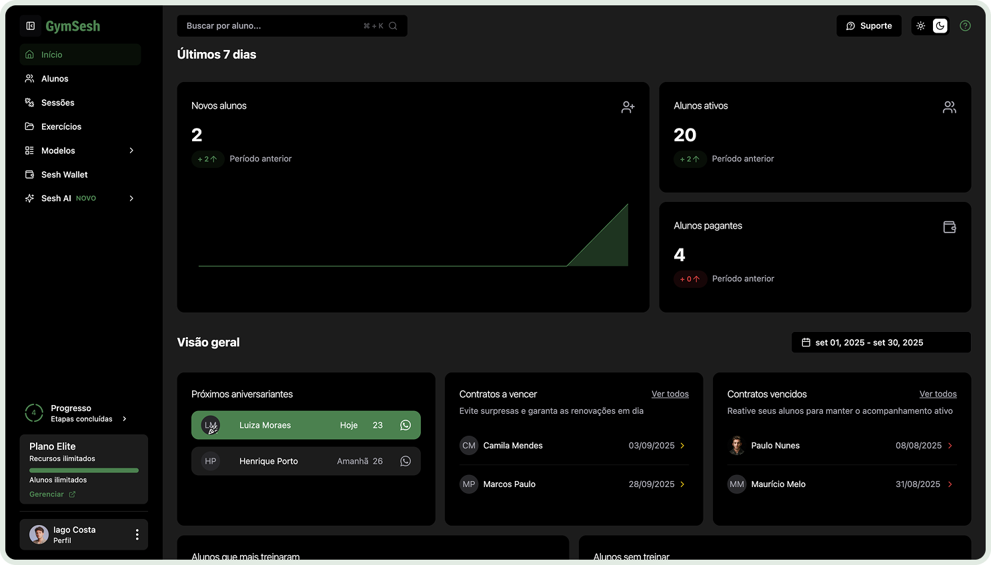Click Ver todos on Contratos a vencer
This screenshot has height=565, width=991.
[x=670, y=394]
